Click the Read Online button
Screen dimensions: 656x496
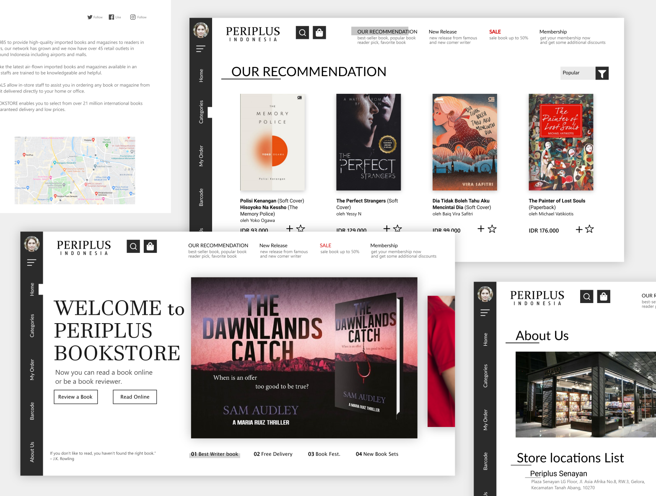pos(135,397)
